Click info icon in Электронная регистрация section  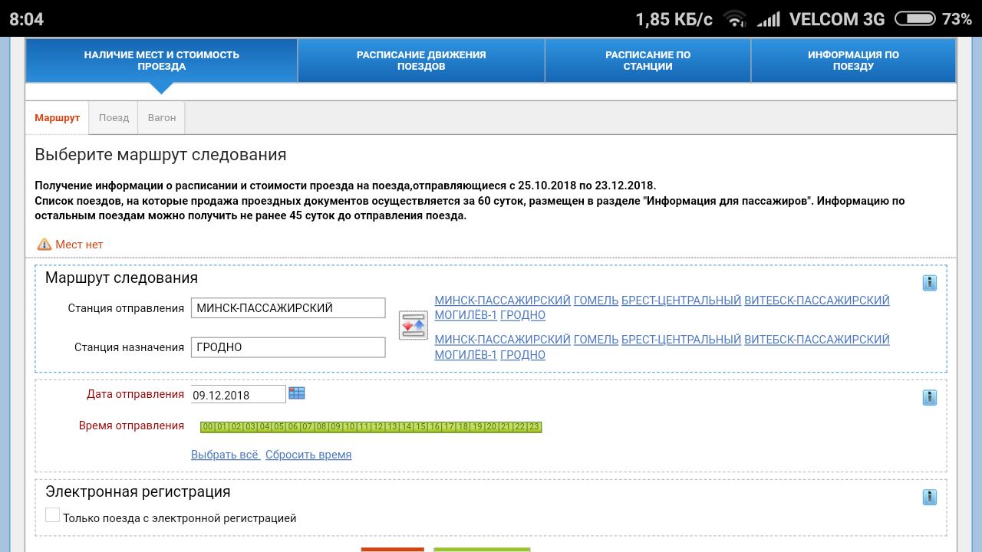[929, 497]
